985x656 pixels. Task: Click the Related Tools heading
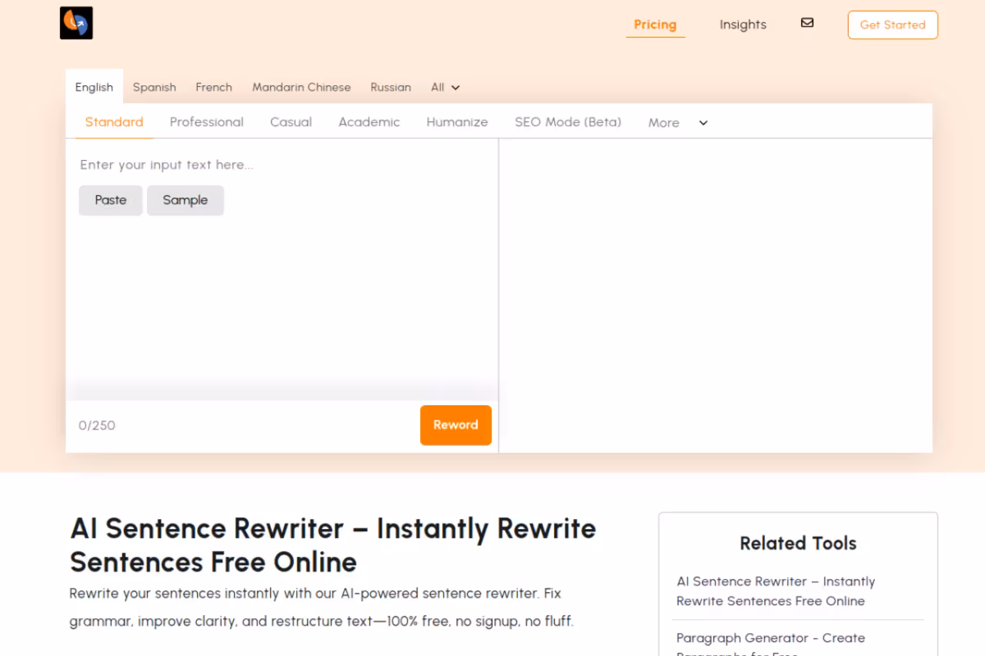[x=798, y=543]
